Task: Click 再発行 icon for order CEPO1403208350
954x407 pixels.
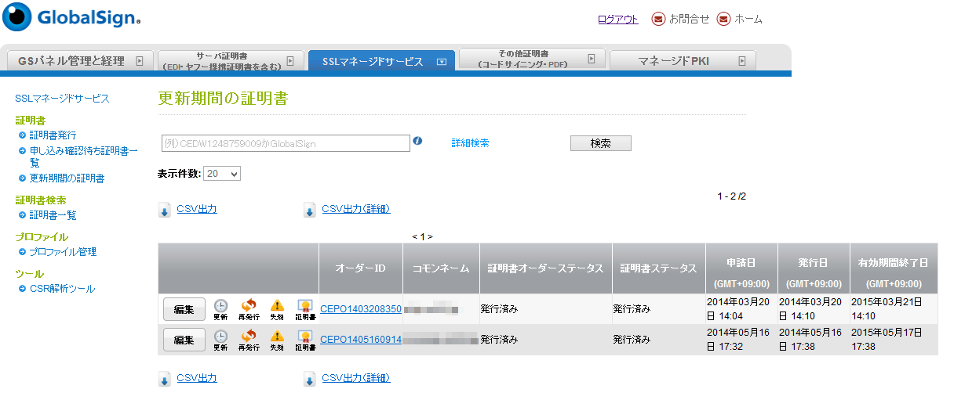Action: click(249, 309)
